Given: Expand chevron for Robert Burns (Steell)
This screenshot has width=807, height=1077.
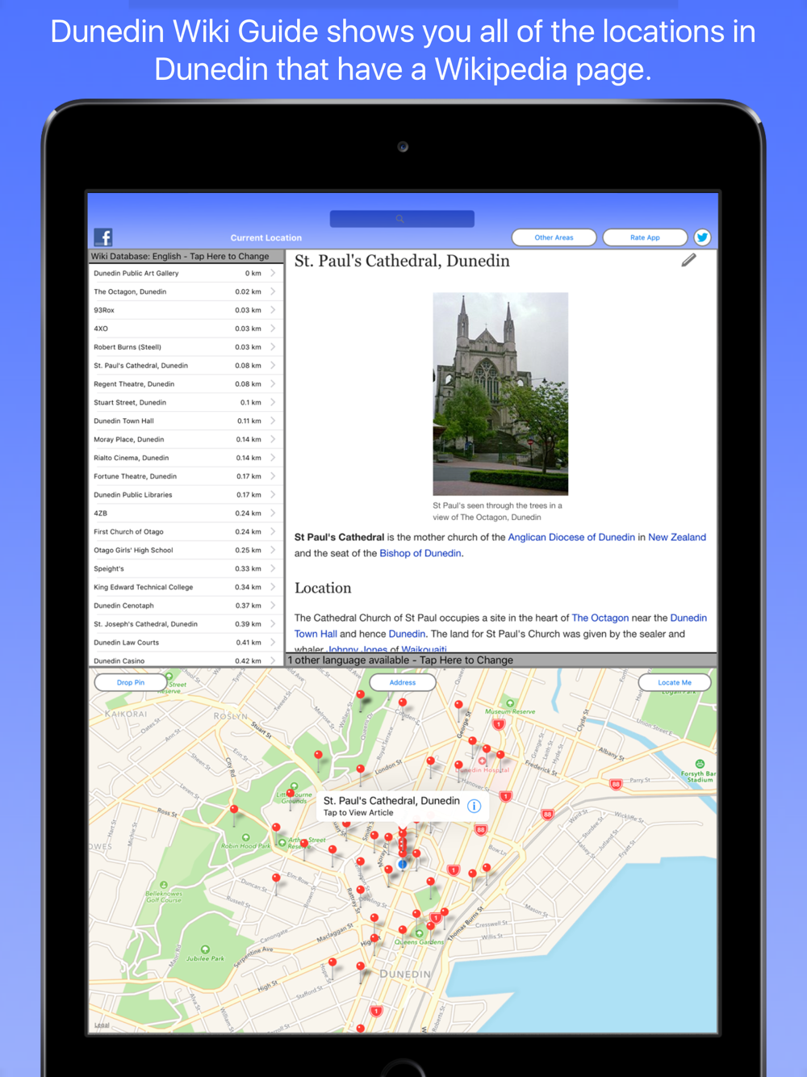Looking at the screenshot, I should [273, 347].
